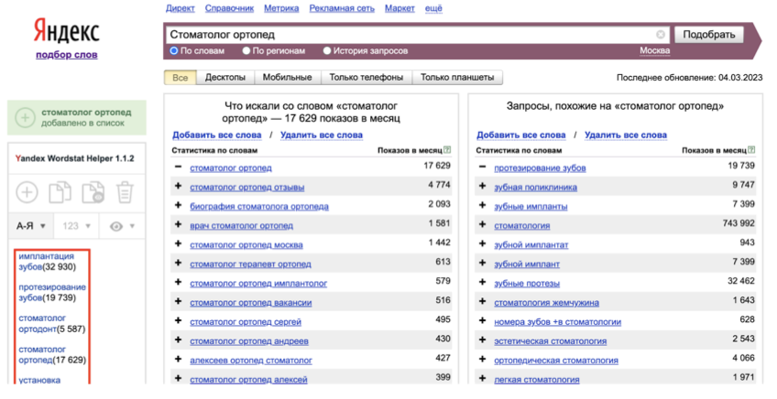This screenshot has width=777, height=399.
Task: Open the 'Москва' region selector
Action: click(654, 50)
